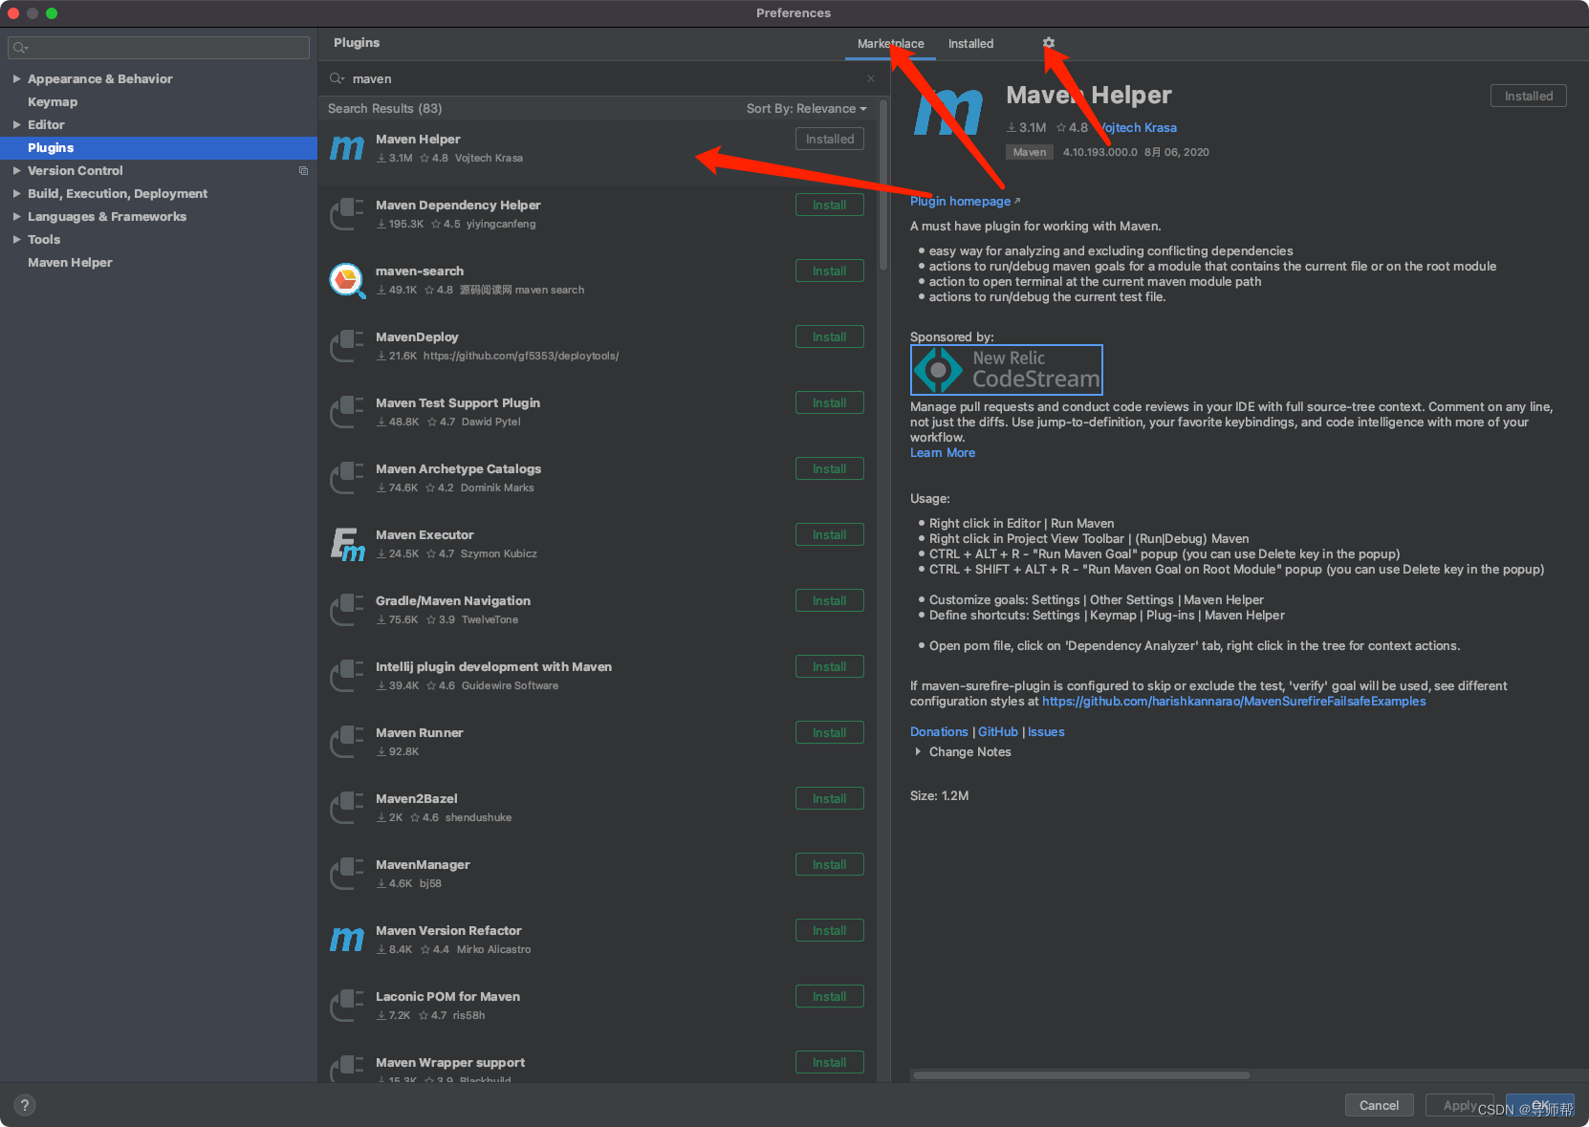Click the Maven tag in plugin details
The height and width of the screenshot is (1127, 1589).
(1030, 152)
